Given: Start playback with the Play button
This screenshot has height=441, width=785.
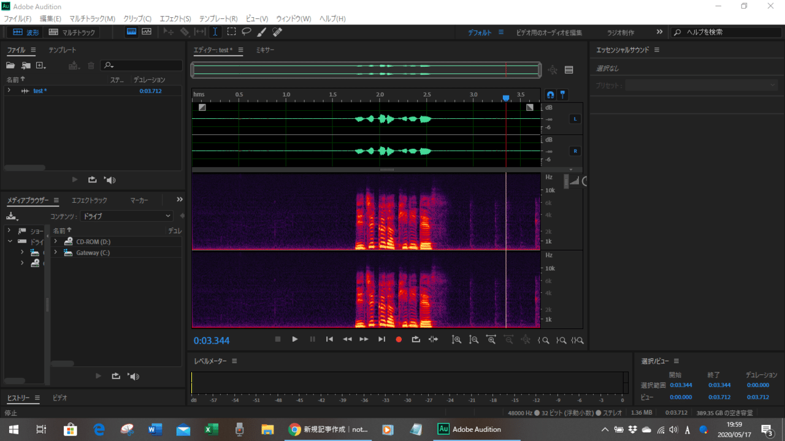Looking at the screenshot, I should [295, 339].
